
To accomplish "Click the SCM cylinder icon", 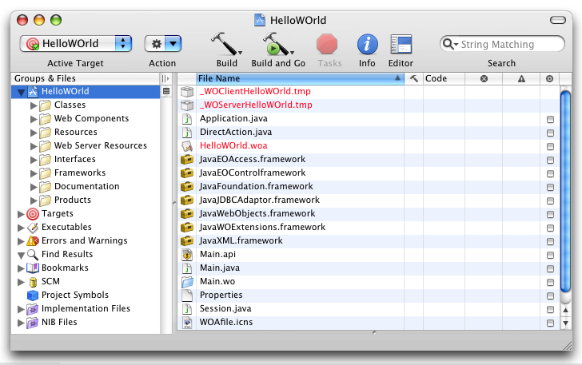I will click(x=33, y=282).
